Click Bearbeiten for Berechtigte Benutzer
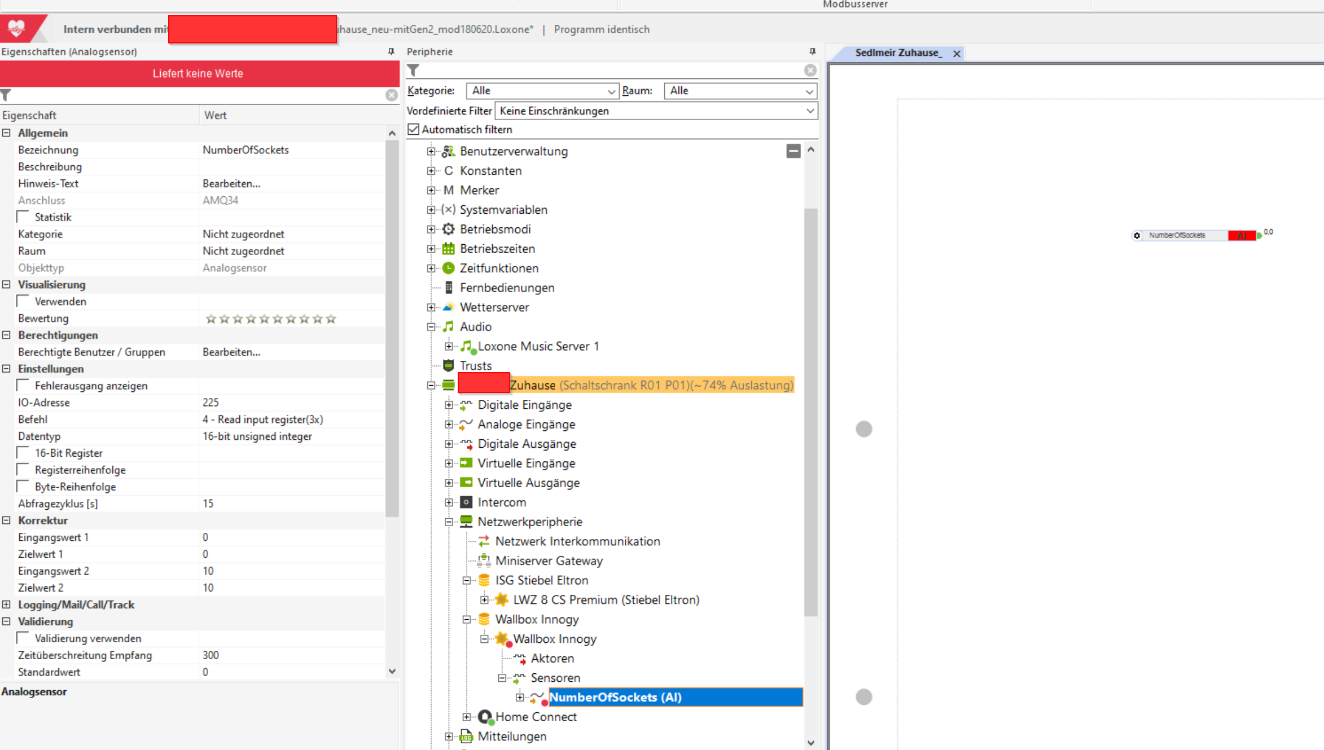Screen dimensions: 1324x750 [231, 352]
